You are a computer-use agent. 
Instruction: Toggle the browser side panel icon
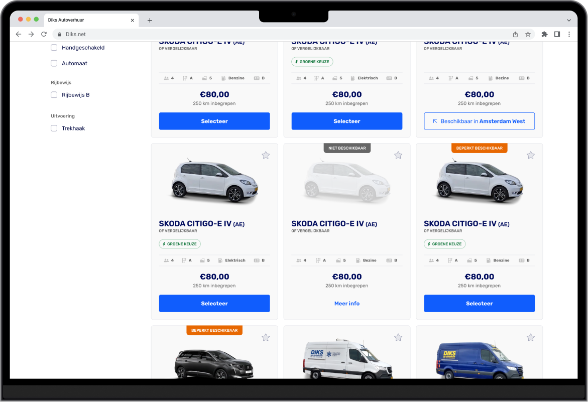coord(557,34)
